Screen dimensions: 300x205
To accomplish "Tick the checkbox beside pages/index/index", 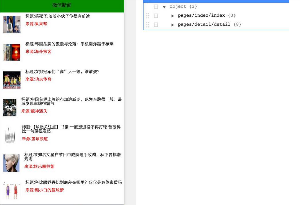I will (x=156, y=16).
